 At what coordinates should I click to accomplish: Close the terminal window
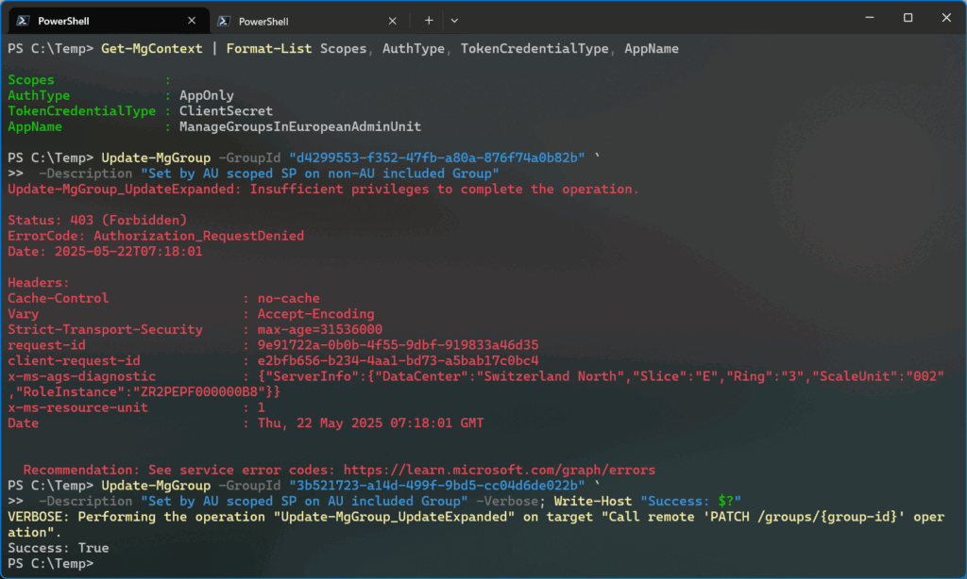click(x=946, y=17)
